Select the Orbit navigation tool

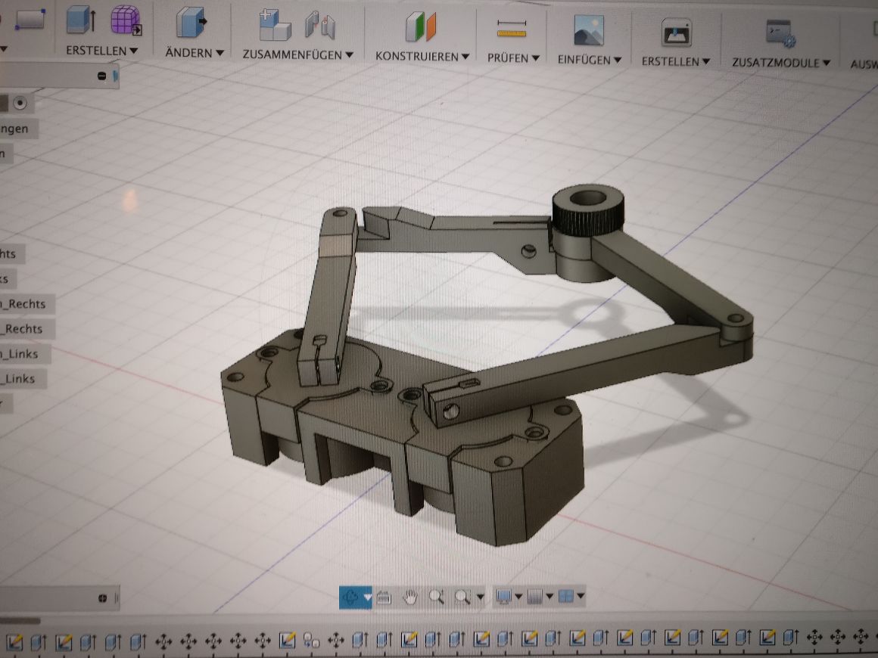(x=350, y=597)
